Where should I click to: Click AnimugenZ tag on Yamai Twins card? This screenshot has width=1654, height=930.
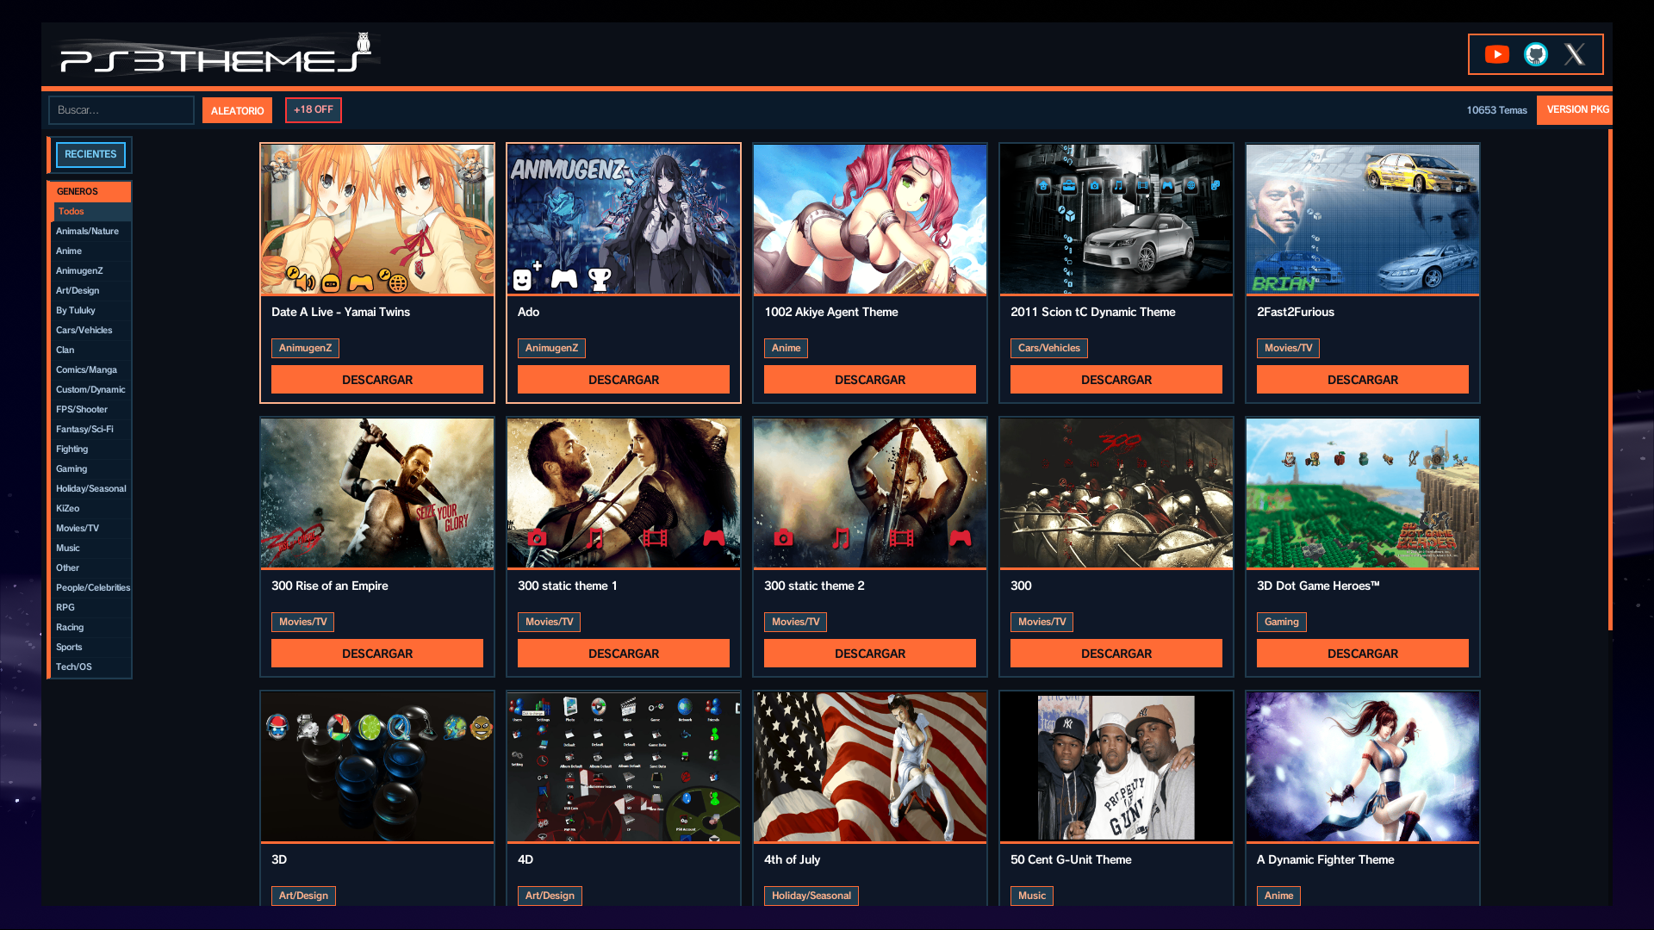click(305, 348)
